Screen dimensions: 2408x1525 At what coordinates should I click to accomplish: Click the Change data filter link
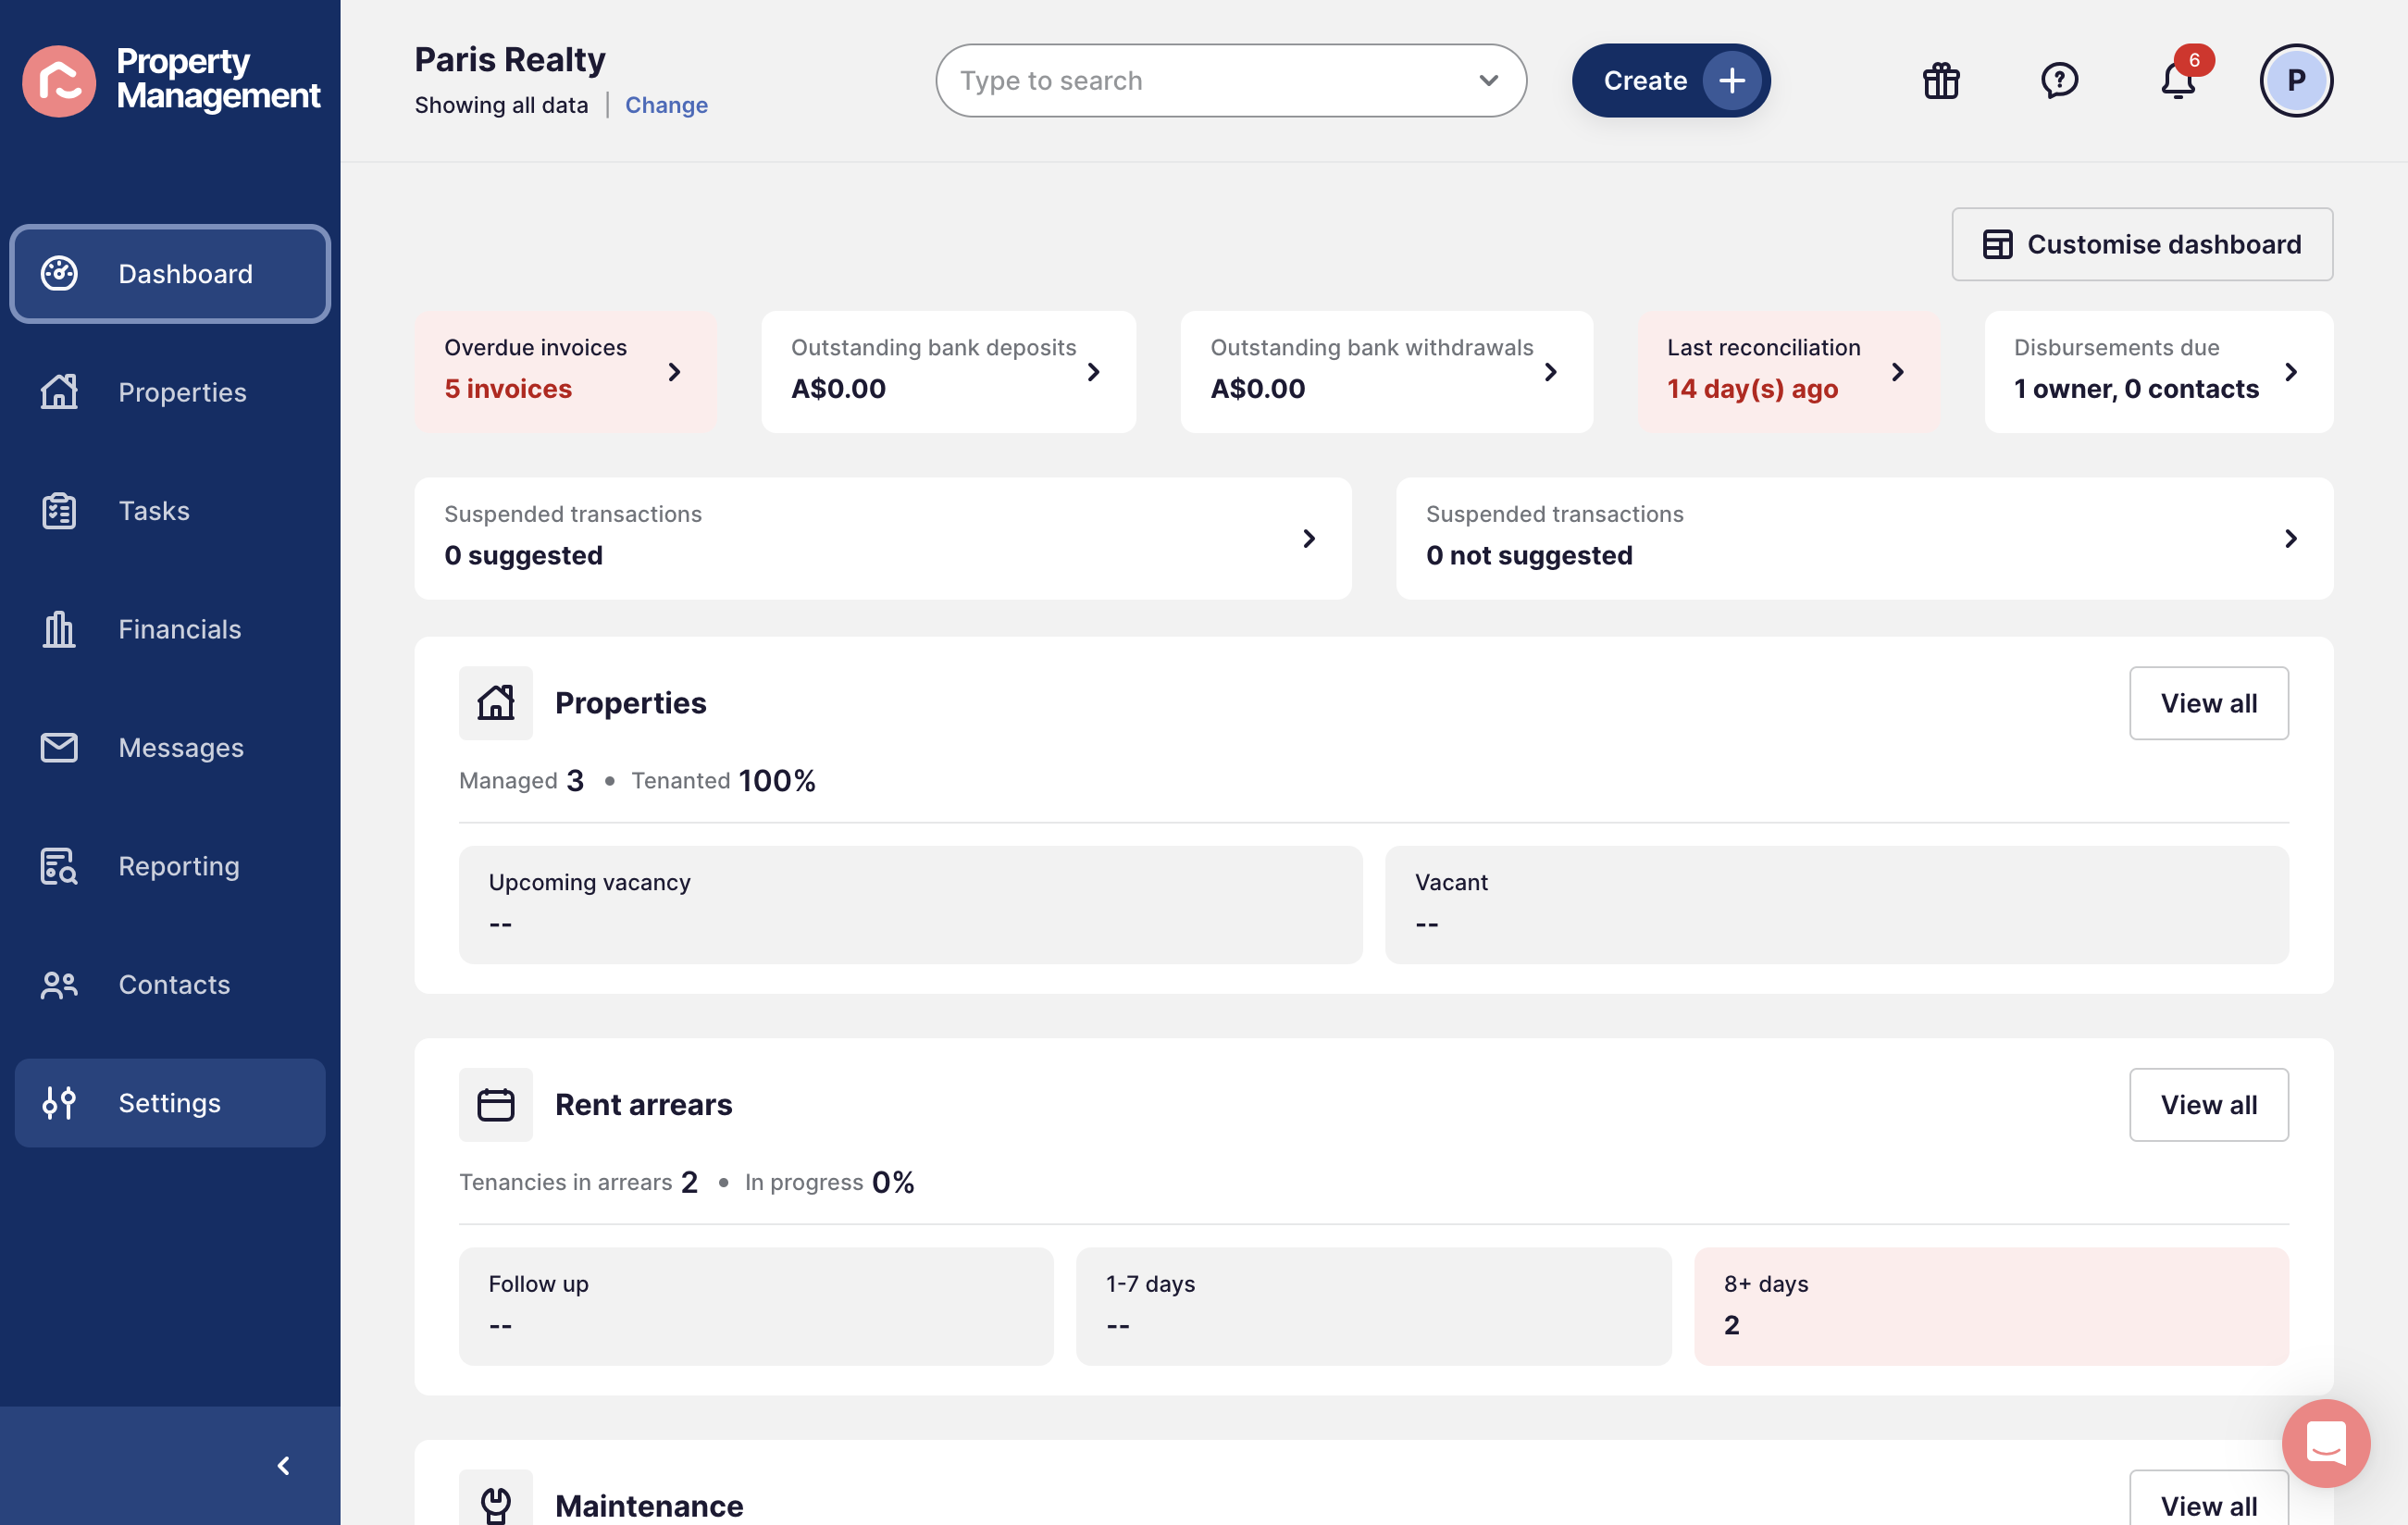[x=666, y=105]
